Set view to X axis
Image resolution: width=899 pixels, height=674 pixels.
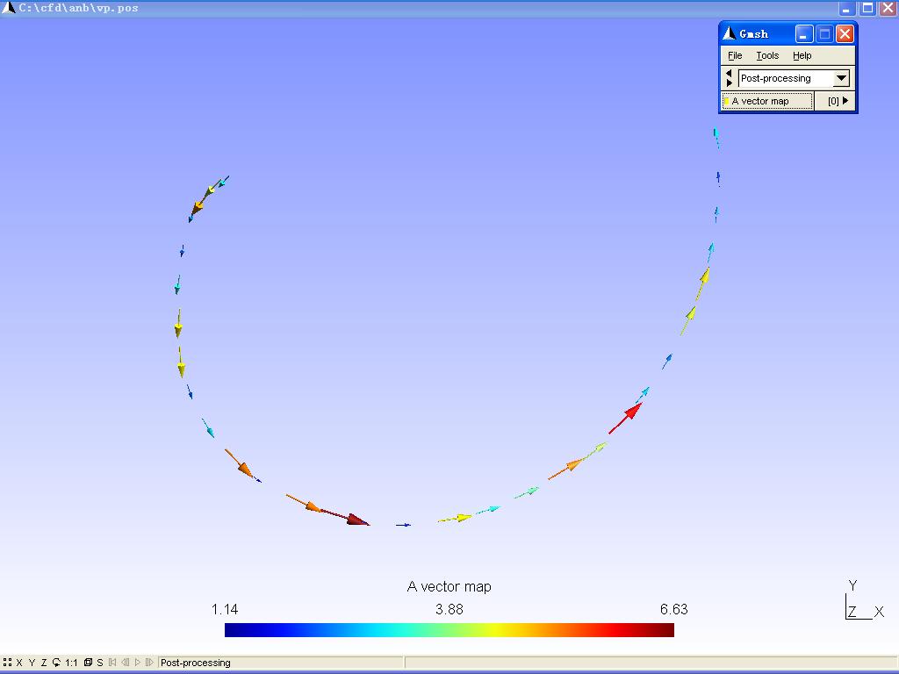pyautogui.click(x=19, y=663)
